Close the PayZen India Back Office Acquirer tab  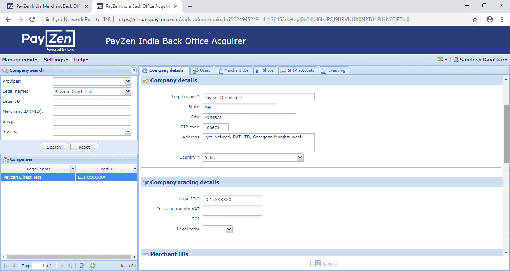(x=176, y=6)
